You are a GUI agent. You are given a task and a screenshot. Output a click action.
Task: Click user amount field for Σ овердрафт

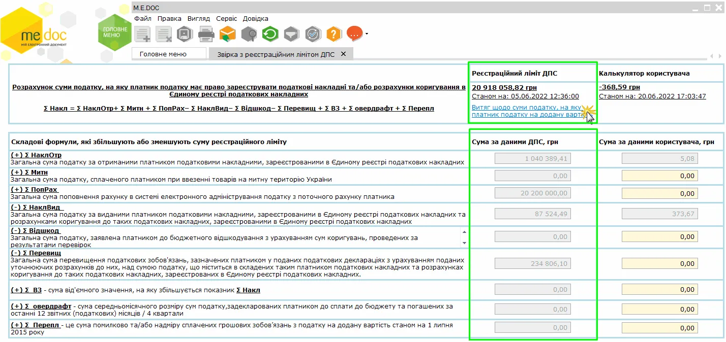[660, 309]
